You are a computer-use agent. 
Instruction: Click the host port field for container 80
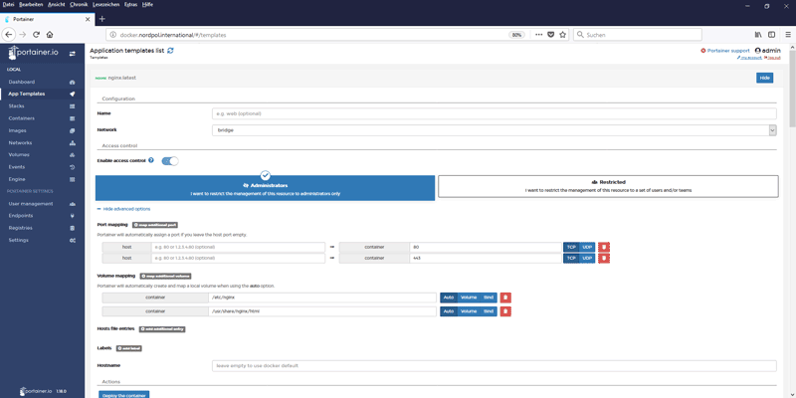tap(238, 247)
